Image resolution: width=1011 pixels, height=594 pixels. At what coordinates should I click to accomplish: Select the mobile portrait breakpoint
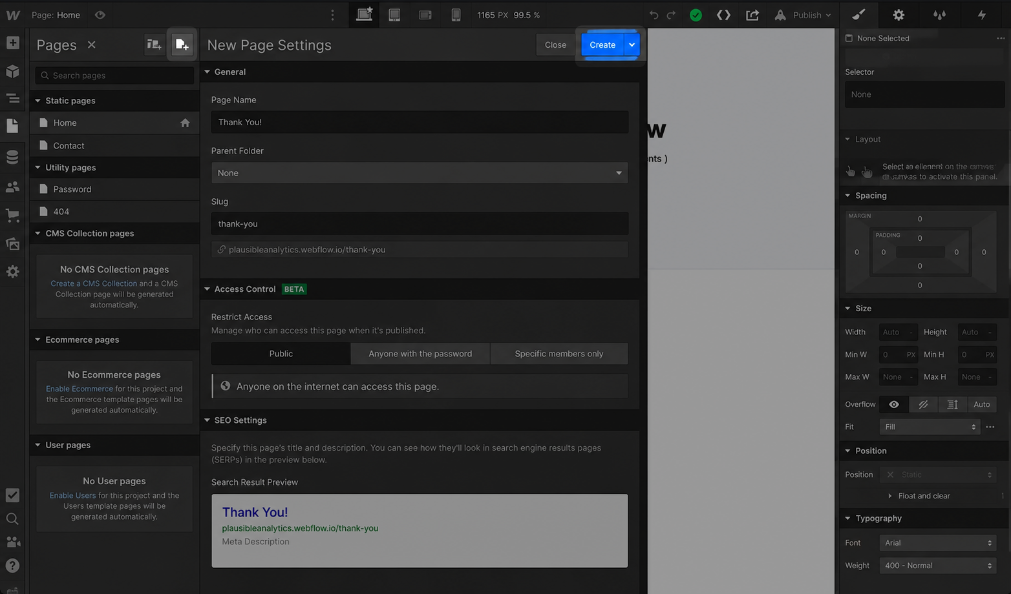click(456, 15)
